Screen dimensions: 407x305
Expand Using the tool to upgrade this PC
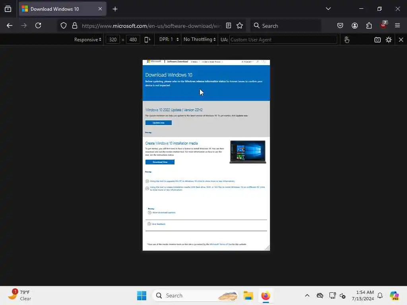(192, 181)
